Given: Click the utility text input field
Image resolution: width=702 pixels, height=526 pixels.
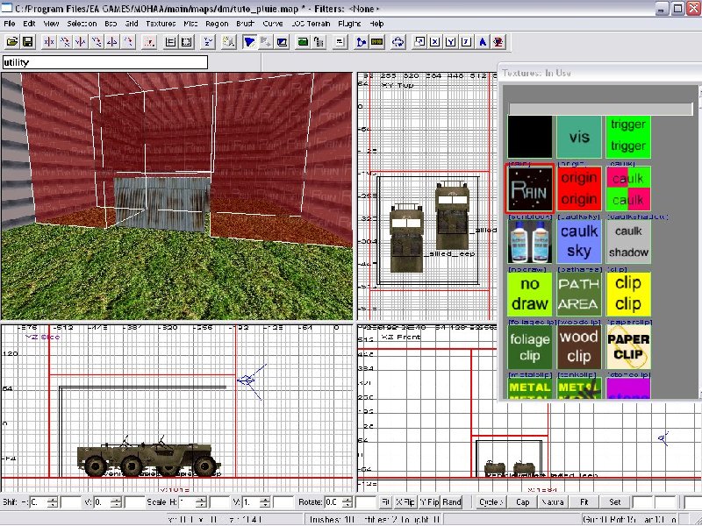Looking at the screenshot, I should 105,62.
